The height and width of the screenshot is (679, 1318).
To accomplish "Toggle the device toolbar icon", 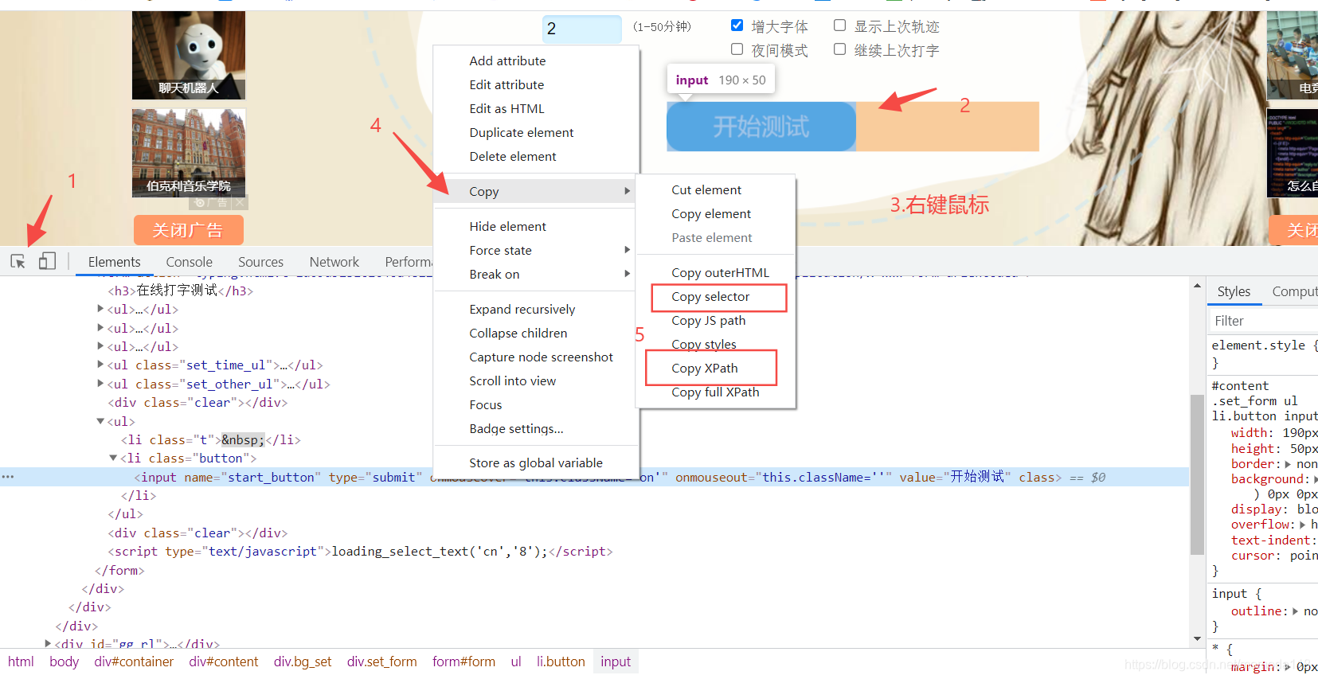I will pos(47,261).
